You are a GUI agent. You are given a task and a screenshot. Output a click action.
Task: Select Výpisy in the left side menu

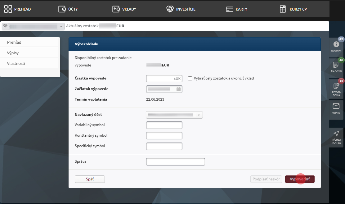point(13,53)
